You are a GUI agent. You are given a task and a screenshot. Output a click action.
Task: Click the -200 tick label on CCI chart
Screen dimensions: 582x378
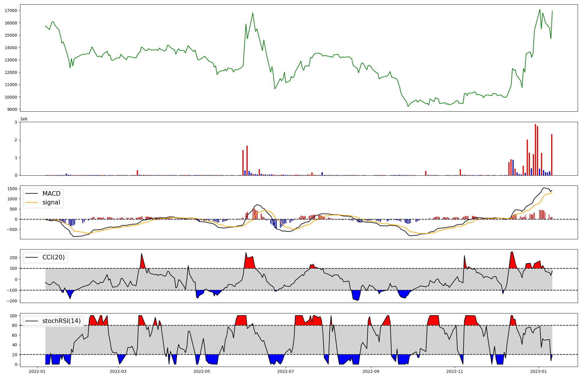(x=12, y=301)
